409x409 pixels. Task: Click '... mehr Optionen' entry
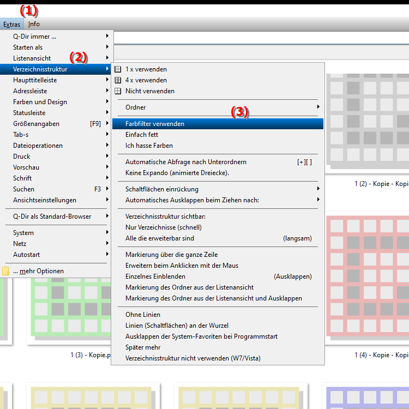(x=55, y=271)
